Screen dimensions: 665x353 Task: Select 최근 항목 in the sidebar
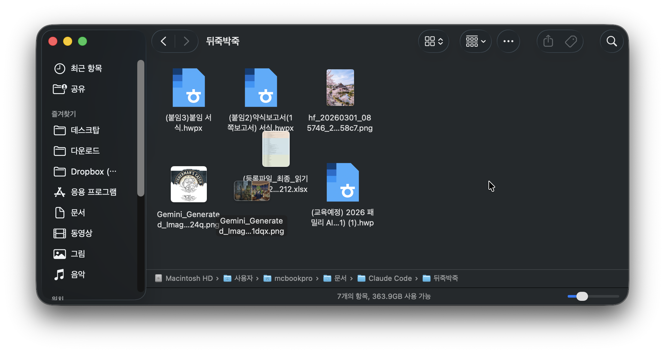tap(86, 68)
